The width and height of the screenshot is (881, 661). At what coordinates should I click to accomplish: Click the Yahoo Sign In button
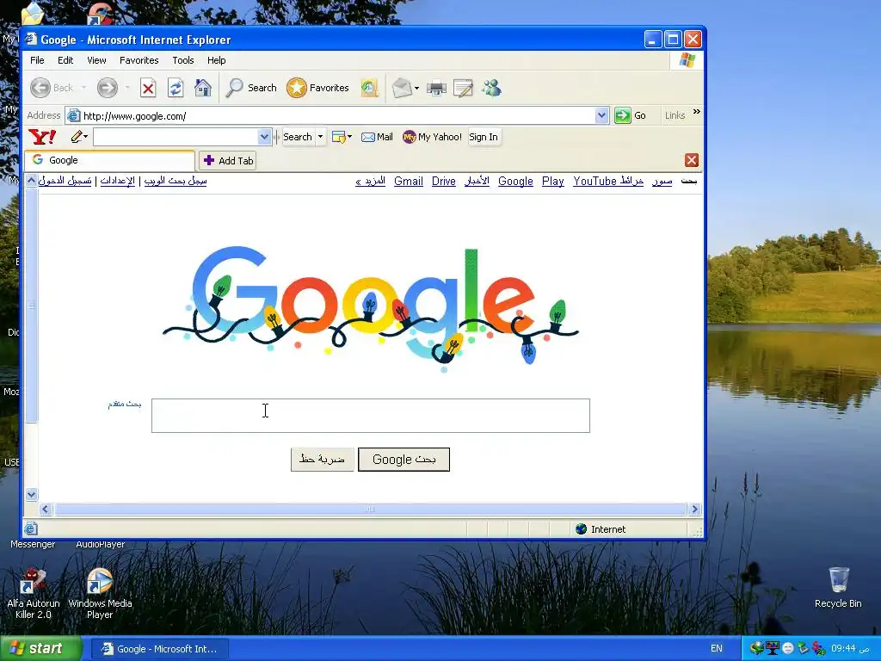click(x=484, y=137)
